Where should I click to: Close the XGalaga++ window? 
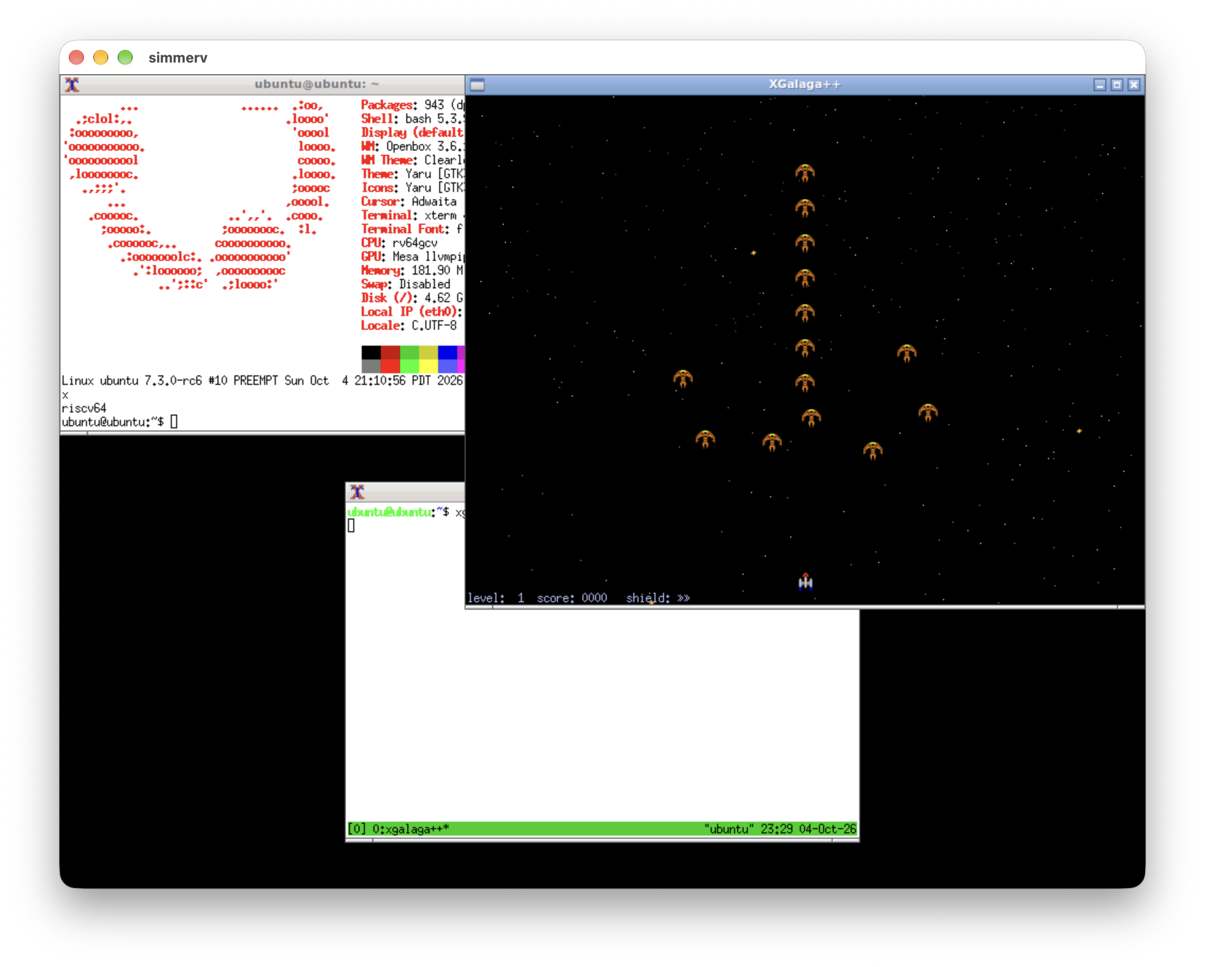pos(1133,85)
